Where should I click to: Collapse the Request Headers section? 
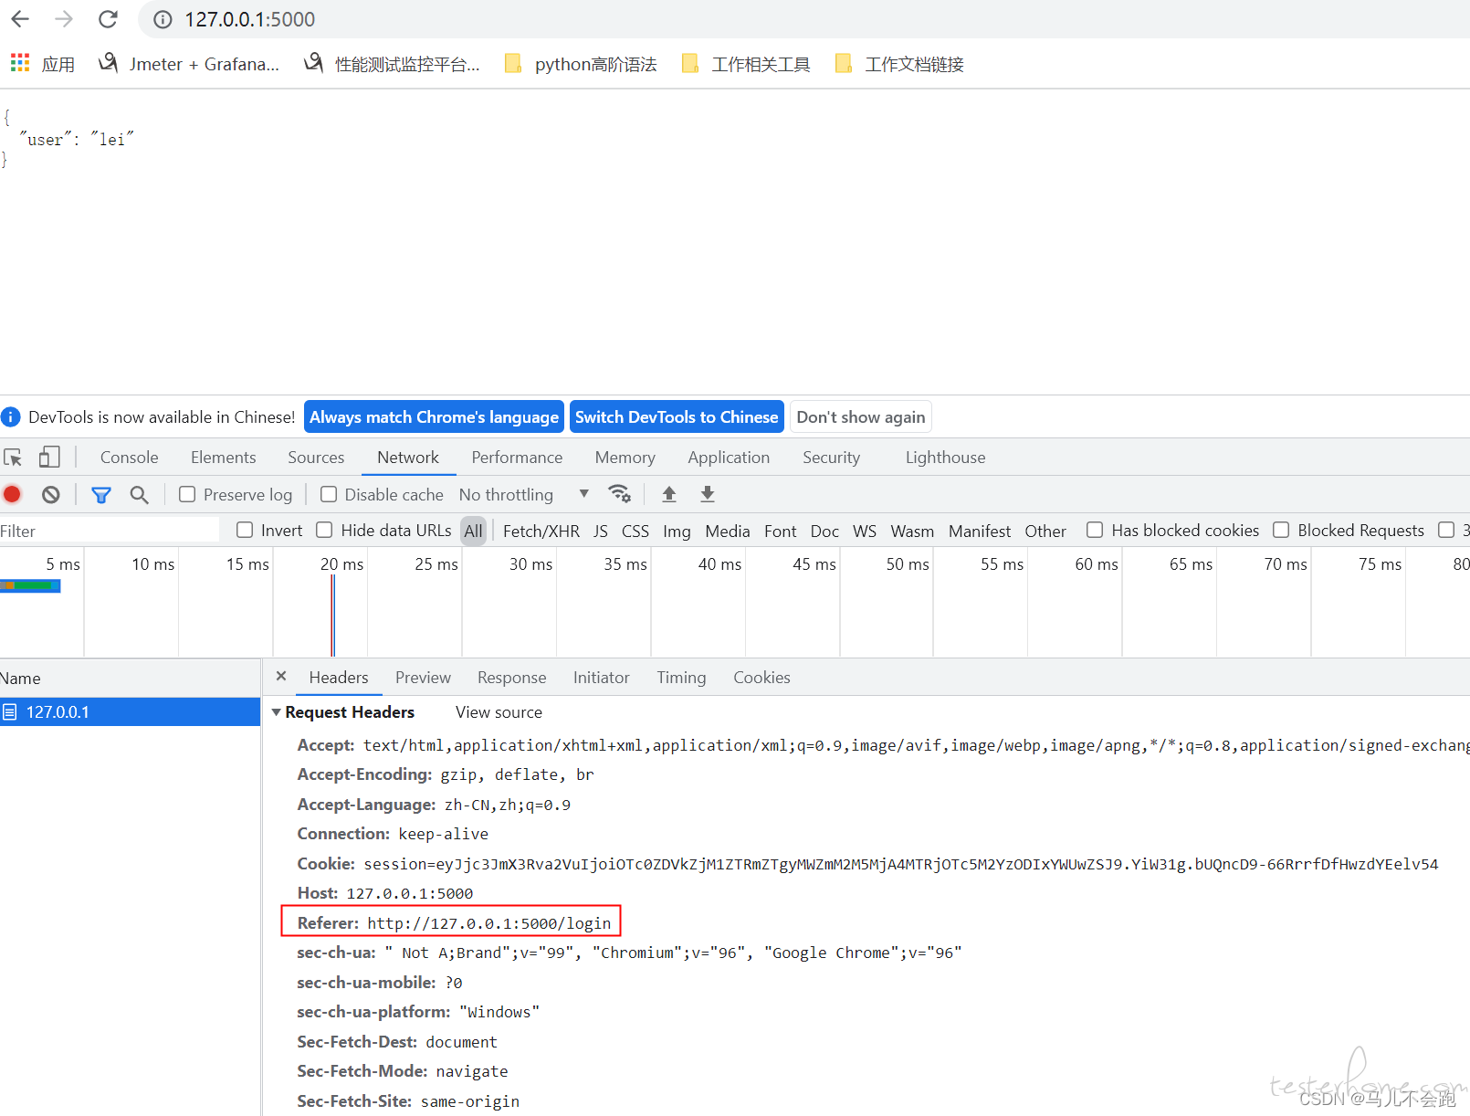(x=277, y=711)
